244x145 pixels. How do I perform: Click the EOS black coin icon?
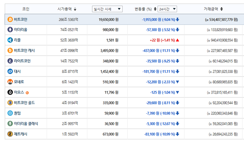click(10, 92)
